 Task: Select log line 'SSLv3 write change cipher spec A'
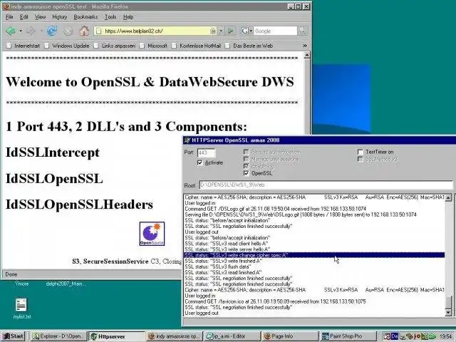314,255
